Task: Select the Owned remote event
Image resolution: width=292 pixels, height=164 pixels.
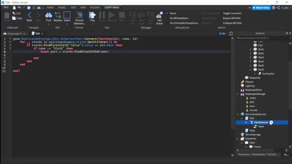Action: pos(253,110)
